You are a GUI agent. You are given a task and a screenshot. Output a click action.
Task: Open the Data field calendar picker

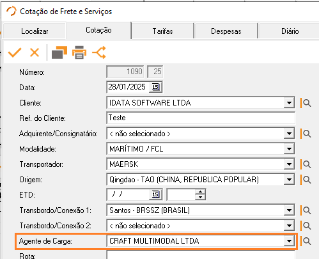(x=155, y=87)
